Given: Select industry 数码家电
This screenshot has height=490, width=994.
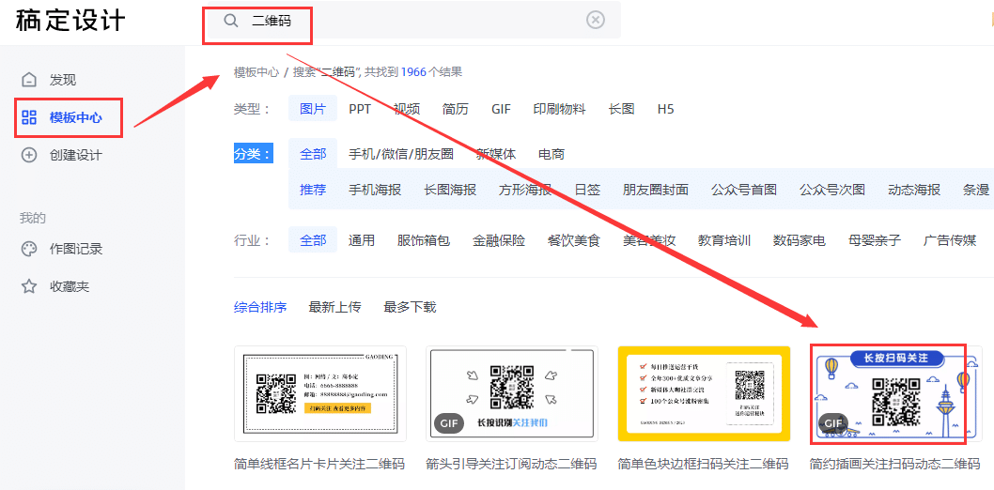Looking at the screenshot, I should [x=800, y=240].
